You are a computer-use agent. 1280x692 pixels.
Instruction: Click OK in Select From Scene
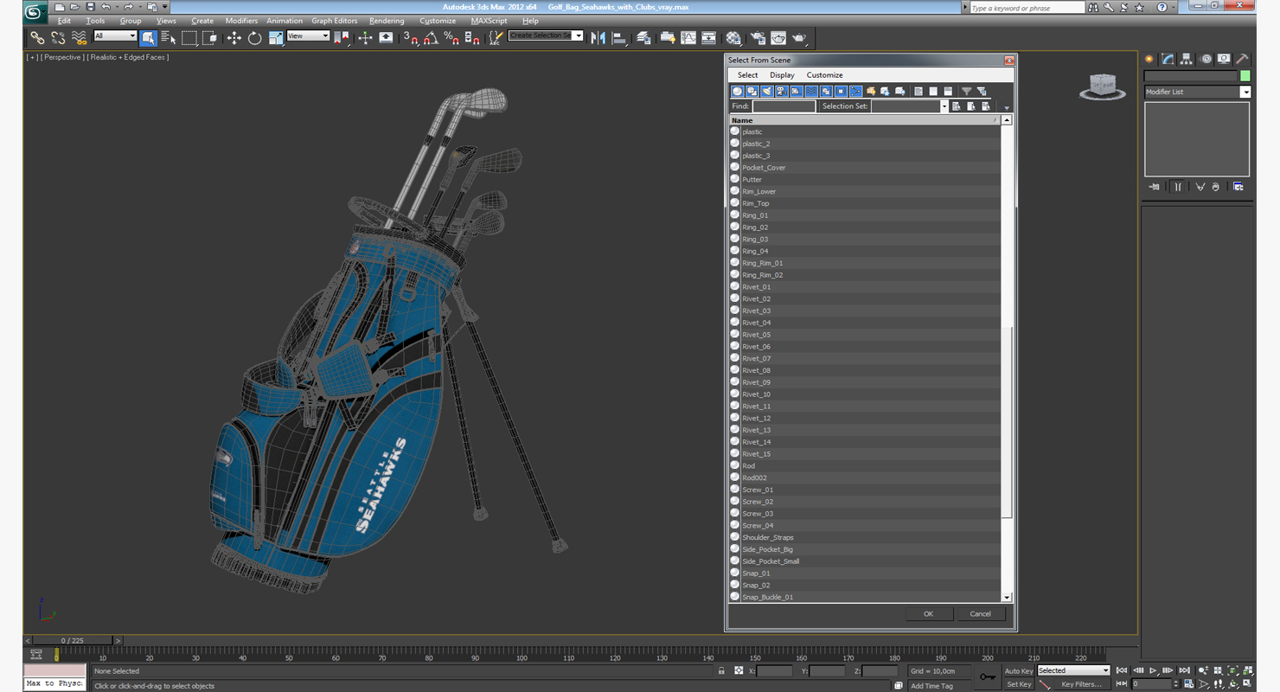point(928,613)
